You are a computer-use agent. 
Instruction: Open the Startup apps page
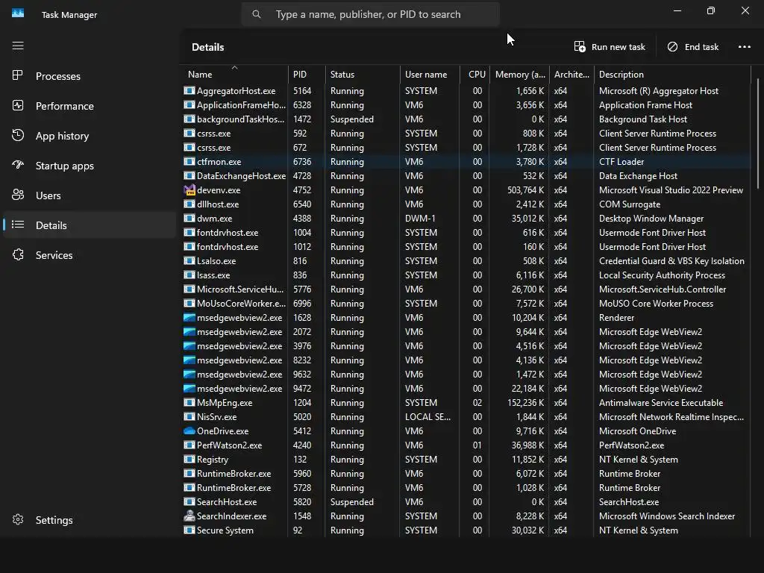(x=90, y=166)
